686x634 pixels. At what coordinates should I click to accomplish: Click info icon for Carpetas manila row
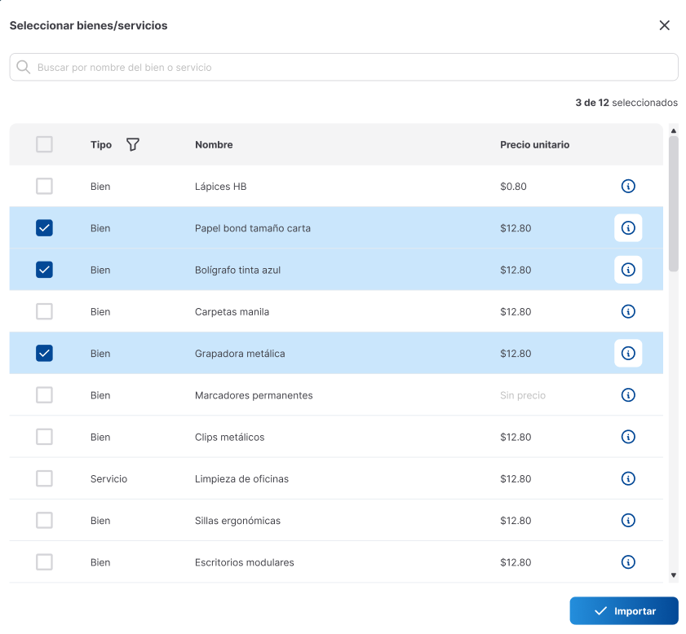(628, 311)
